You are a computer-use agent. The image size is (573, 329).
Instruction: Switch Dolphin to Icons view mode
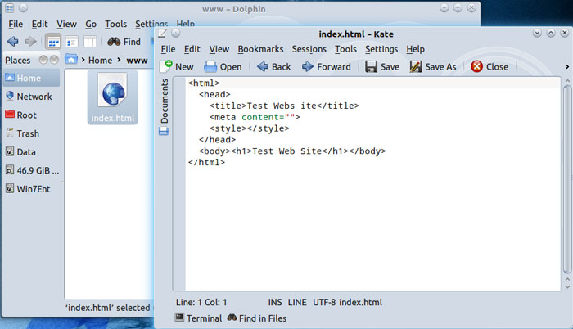(x=53, y=42)
